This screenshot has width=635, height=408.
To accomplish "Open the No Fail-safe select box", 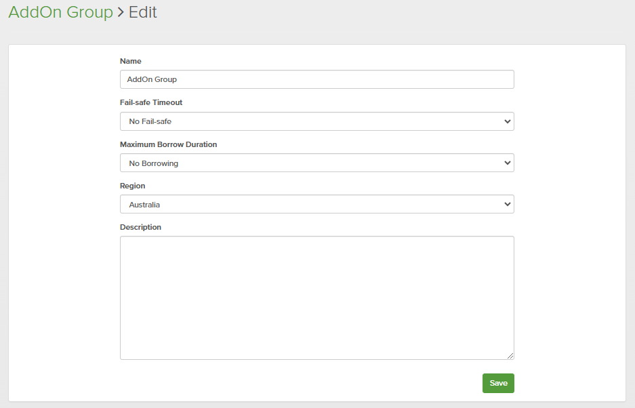I will coord(316,121).
